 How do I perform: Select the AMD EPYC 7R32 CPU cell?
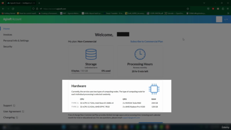point(95,107)
